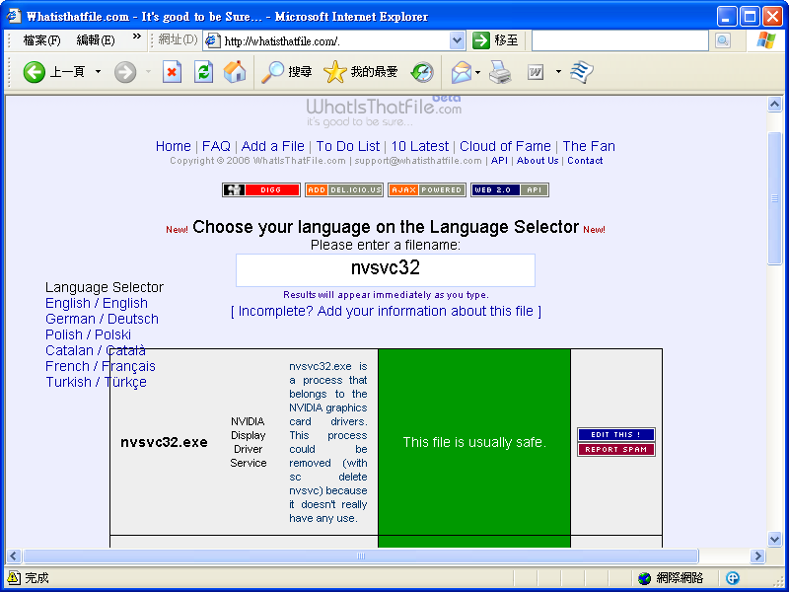Click the nvsvc32.exe file name cell
This screenshot has height=592, width=789.
tap(164, 442)
